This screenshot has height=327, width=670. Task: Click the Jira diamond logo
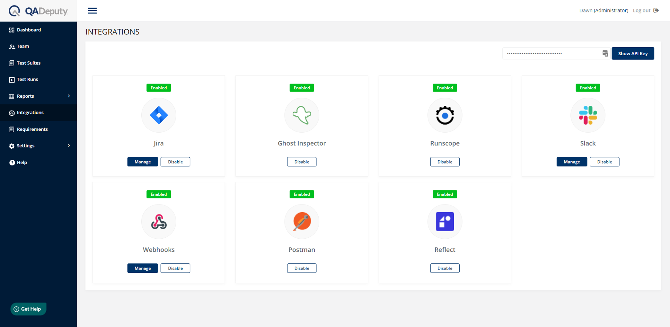click(159, 115)
